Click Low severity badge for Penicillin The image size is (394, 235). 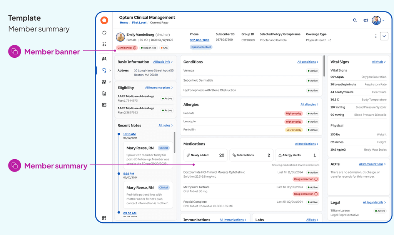294,130
